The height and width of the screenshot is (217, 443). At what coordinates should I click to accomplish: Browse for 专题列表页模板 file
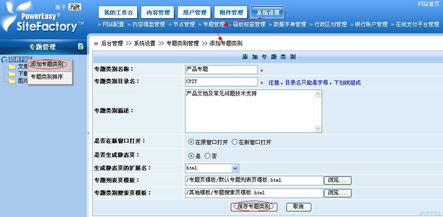pyautogui.click(x=338, y=180)
